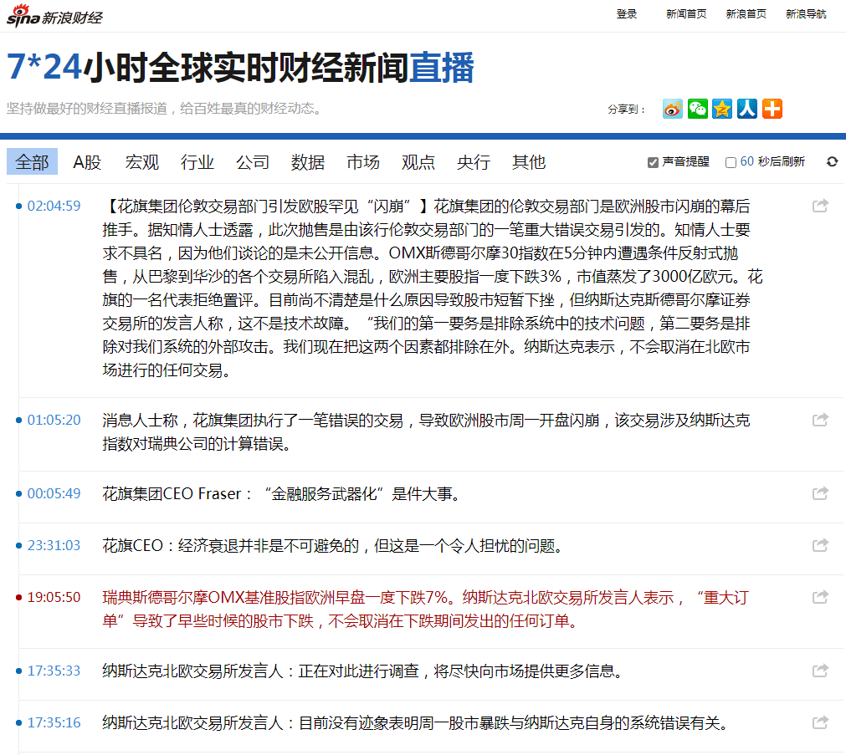Click the 分享到 label
This screenshot has width=846, height=755.
pos(627,110)
